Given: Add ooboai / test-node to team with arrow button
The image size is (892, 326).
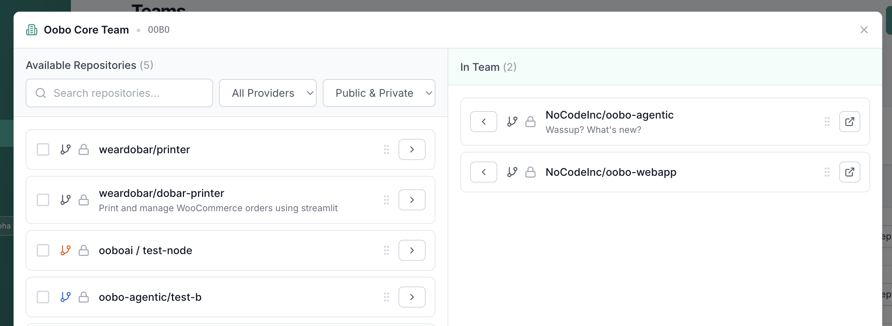Looking at the screenshot, I should (412, 250).
